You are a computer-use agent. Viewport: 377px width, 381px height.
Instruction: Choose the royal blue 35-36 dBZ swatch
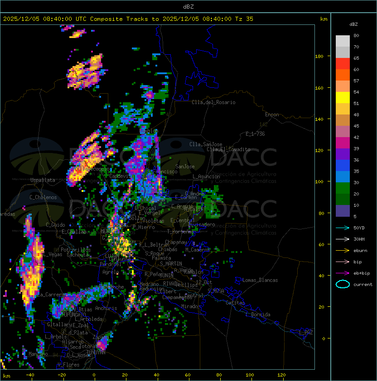coord(343,166)
